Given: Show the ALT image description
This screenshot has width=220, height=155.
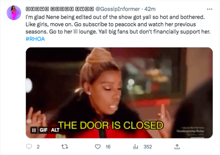Looking at the screenshot, I should 55,130.
